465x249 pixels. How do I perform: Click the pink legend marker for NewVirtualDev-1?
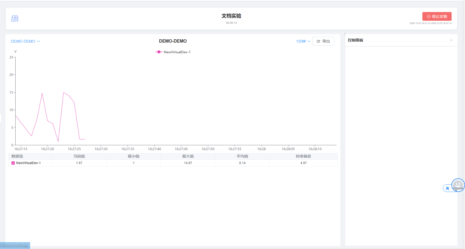tap(159, 52)
